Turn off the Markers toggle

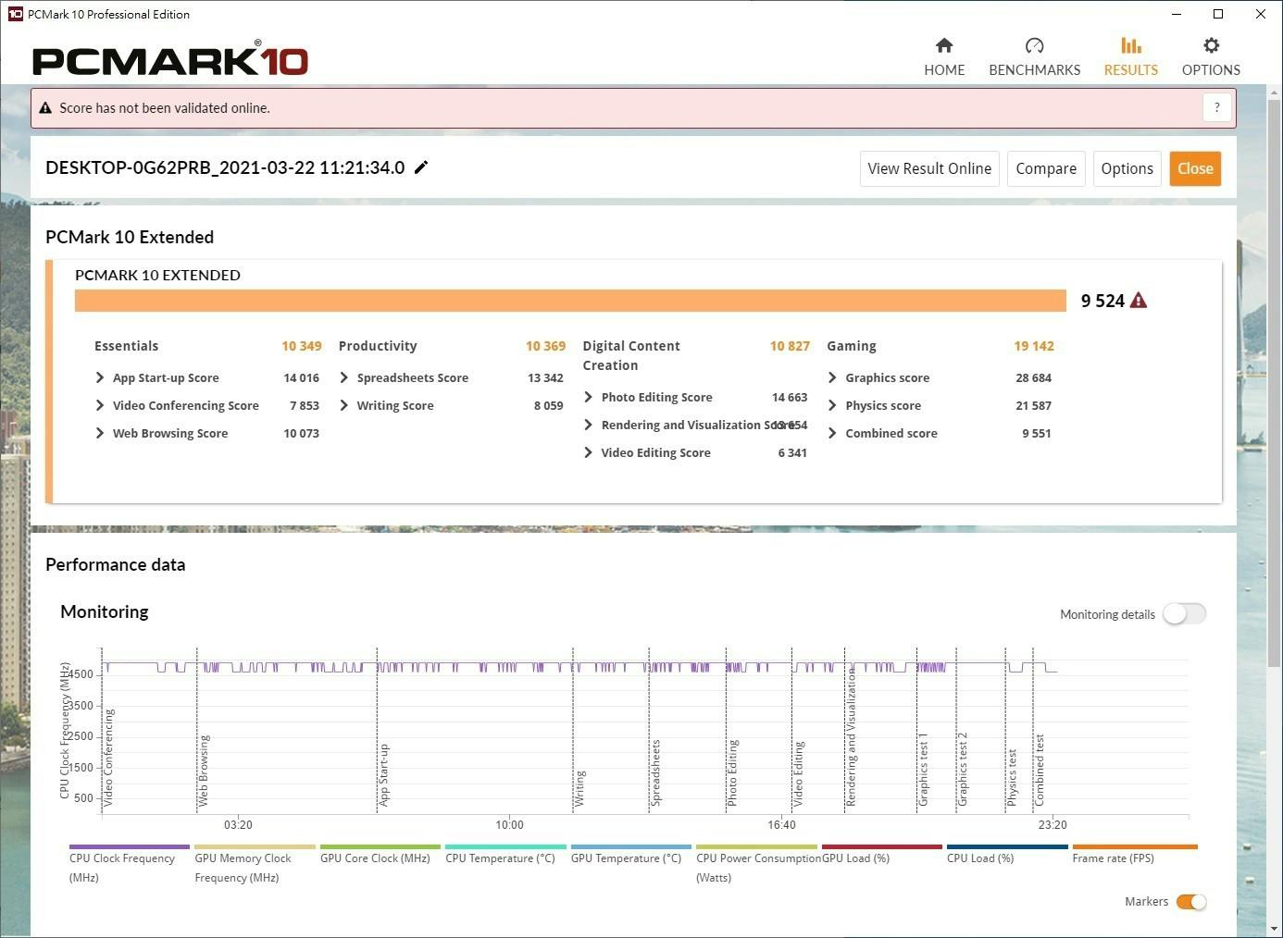click(1190, 902)
